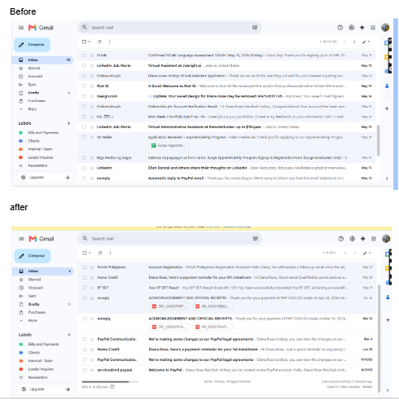Click the storage usage bar in after Gmail

pyautogui.click(x=110, y=381)
